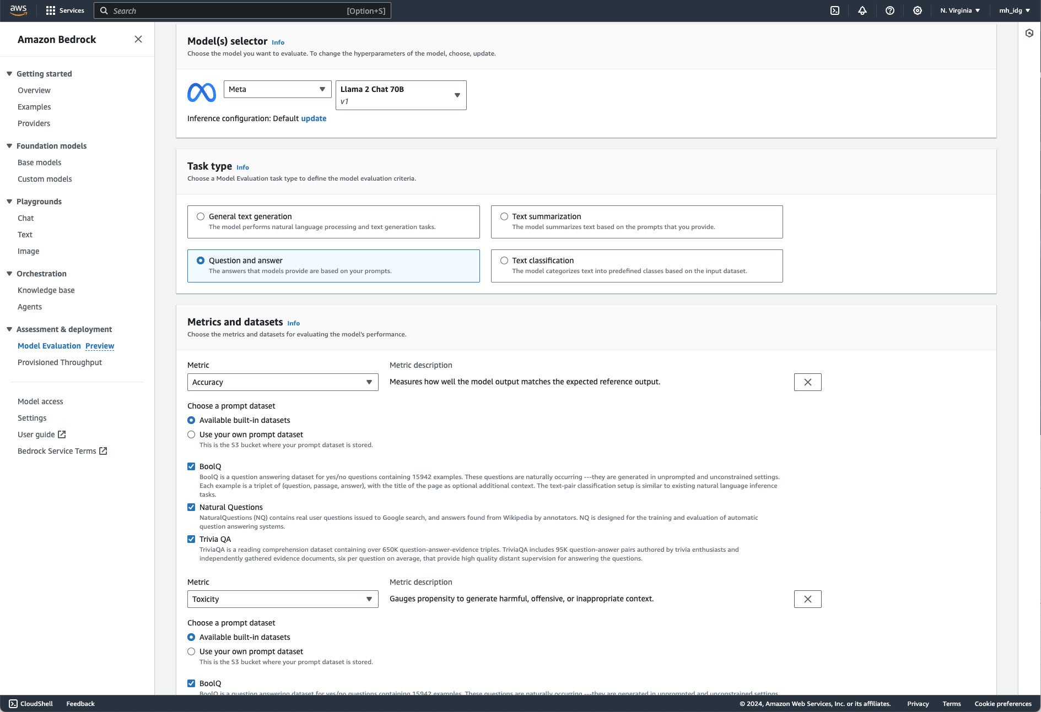Open Base models page
The image size is (1041, 712).
pos(40,162)
